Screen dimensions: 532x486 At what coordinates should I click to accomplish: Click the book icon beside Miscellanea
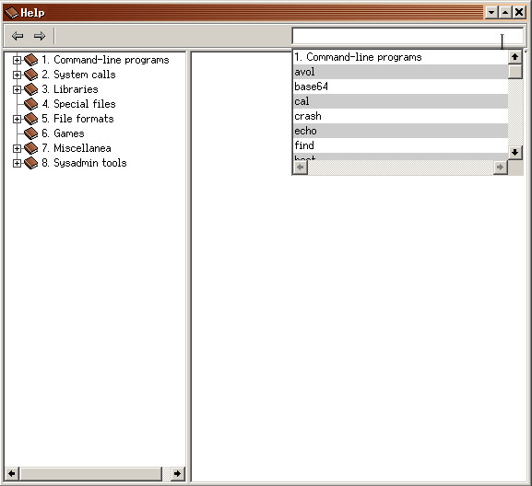coord(30,148)
